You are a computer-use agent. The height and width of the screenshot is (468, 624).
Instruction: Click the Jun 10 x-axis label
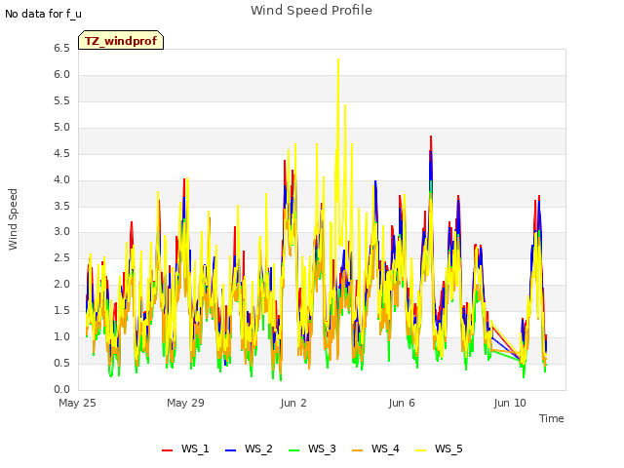[x=510, y=403]
